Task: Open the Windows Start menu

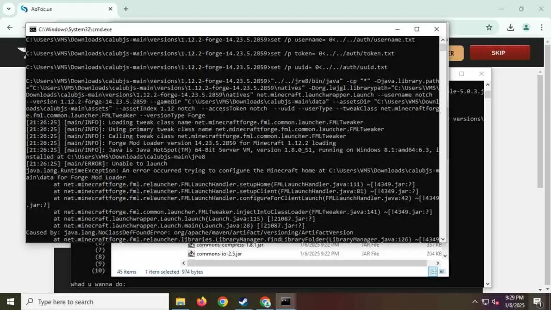Action: pos(10,301)
